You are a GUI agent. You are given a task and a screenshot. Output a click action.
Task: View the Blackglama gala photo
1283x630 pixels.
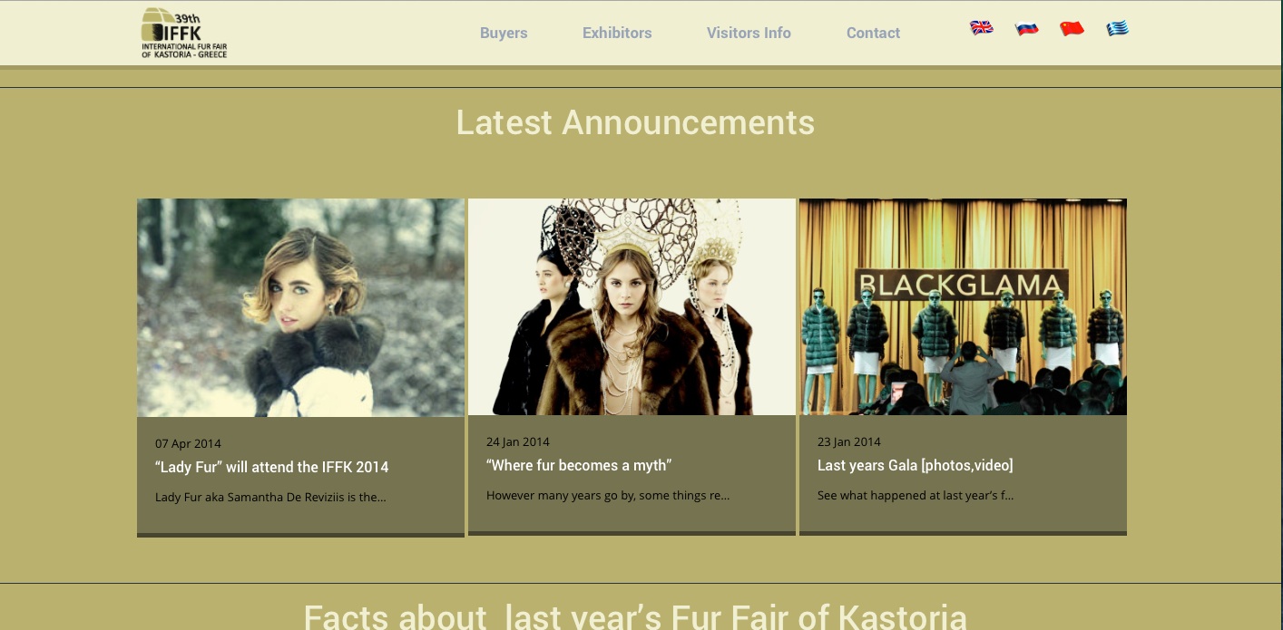[963, 306]
